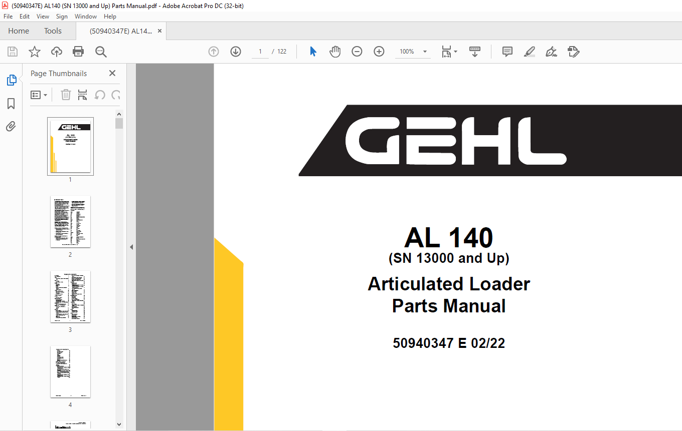682x431 pixels.
Task: Go to the previous page with the up arrow
Action: 214,52
